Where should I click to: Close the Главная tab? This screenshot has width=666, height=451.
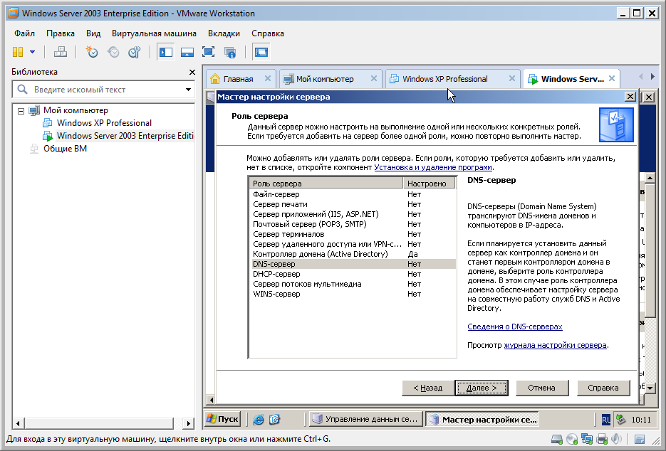coord(268,78)
